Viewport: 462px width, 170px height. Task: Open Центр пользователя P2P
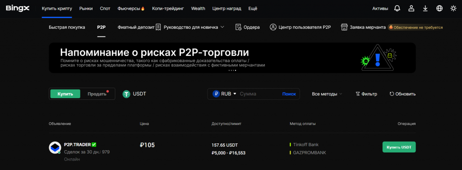305,27
